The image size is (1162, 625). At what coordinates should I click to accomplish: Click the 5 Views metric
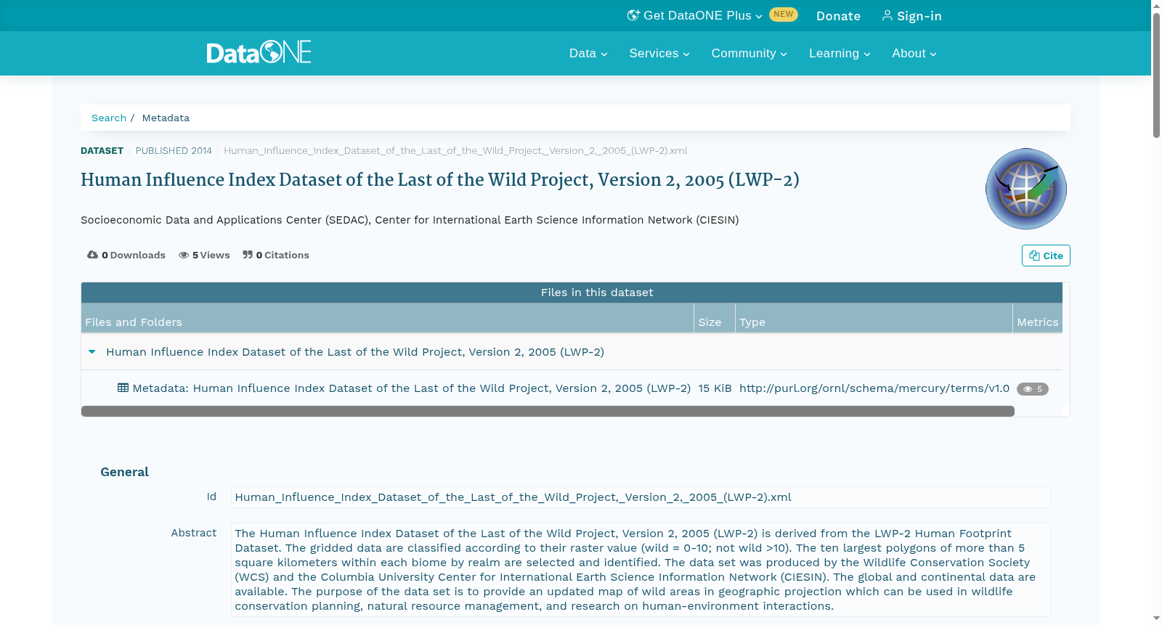[x=204, y=255]
